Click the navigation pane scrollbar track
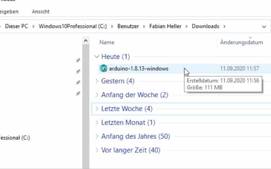The image size is (271, 169). point(86,107)
